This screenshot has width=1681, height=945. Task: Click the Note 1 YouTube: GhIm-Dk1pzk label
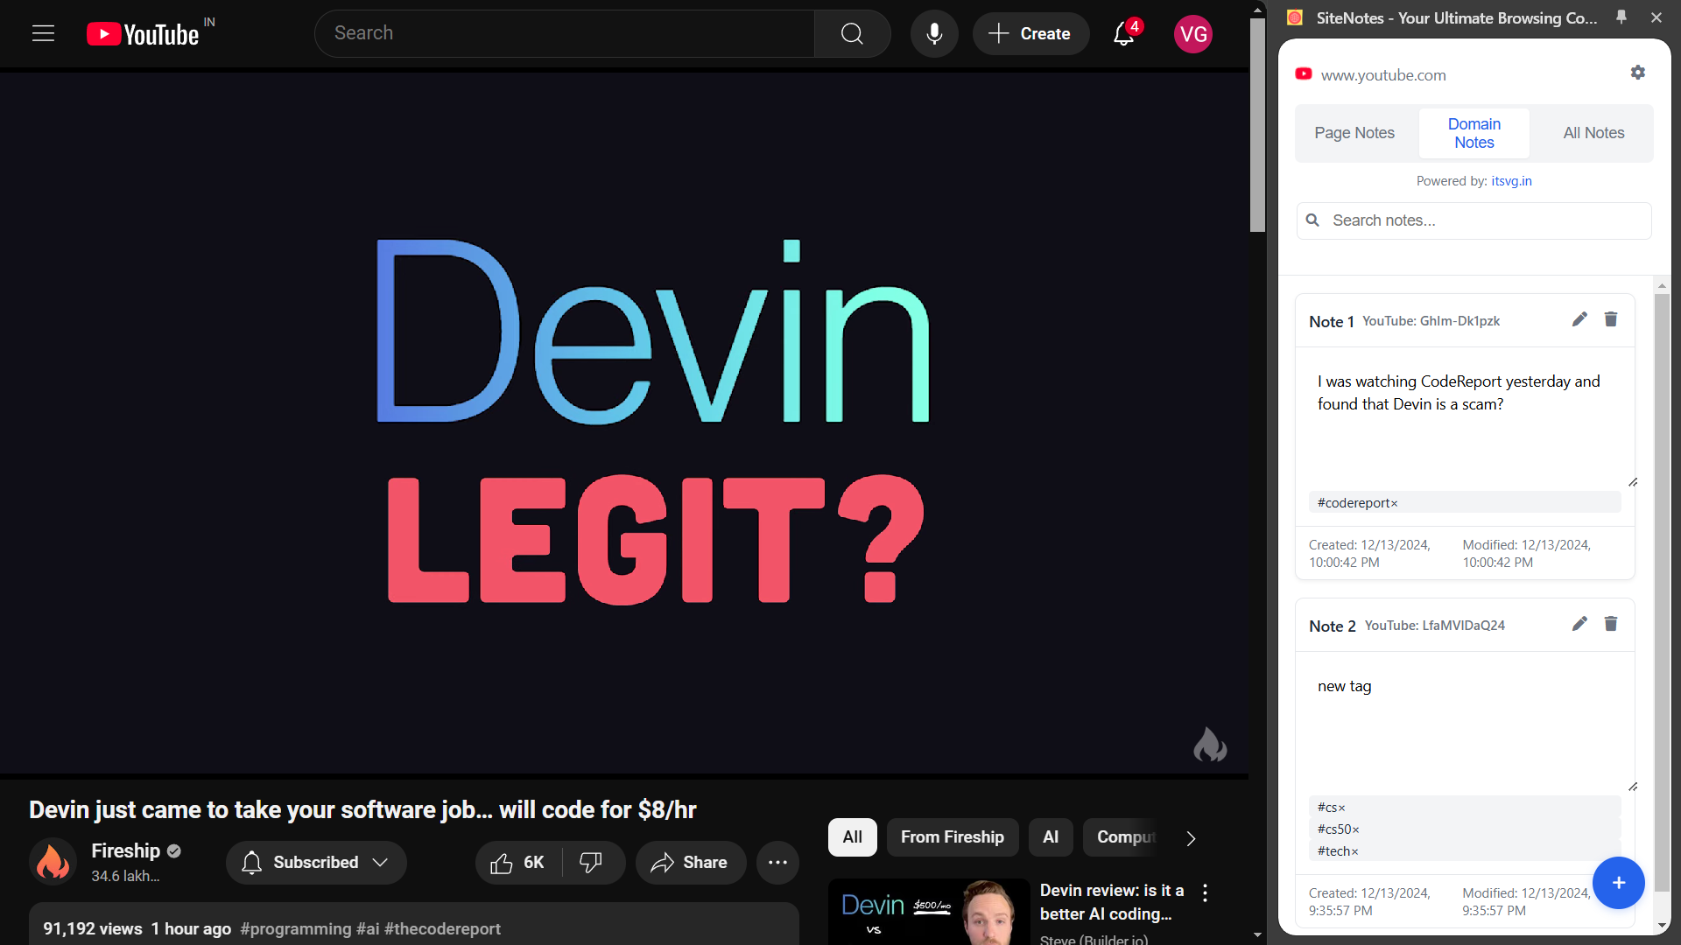1431,321
